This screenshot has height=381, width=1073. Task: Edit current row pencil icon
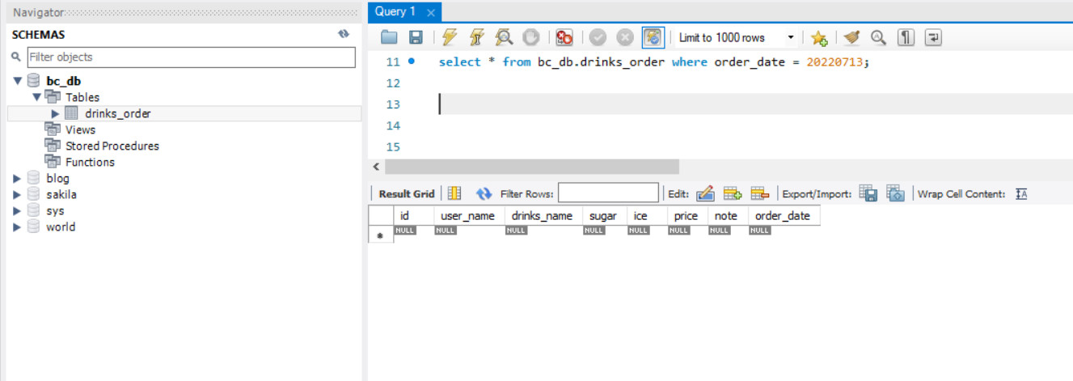click(705, 193)
